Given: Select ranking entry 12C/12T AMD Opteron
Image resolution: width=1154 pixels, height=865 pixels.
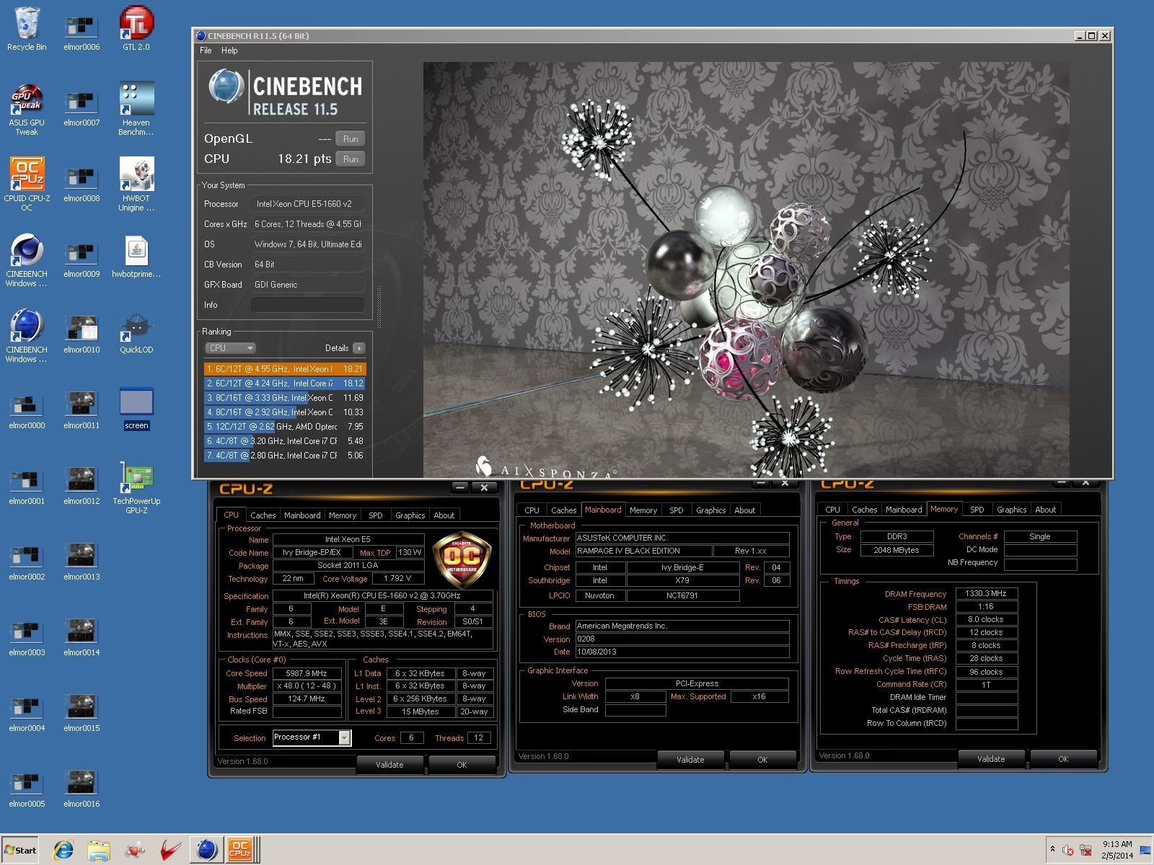Looking at the screenshot, I should [x=286, y=427].
